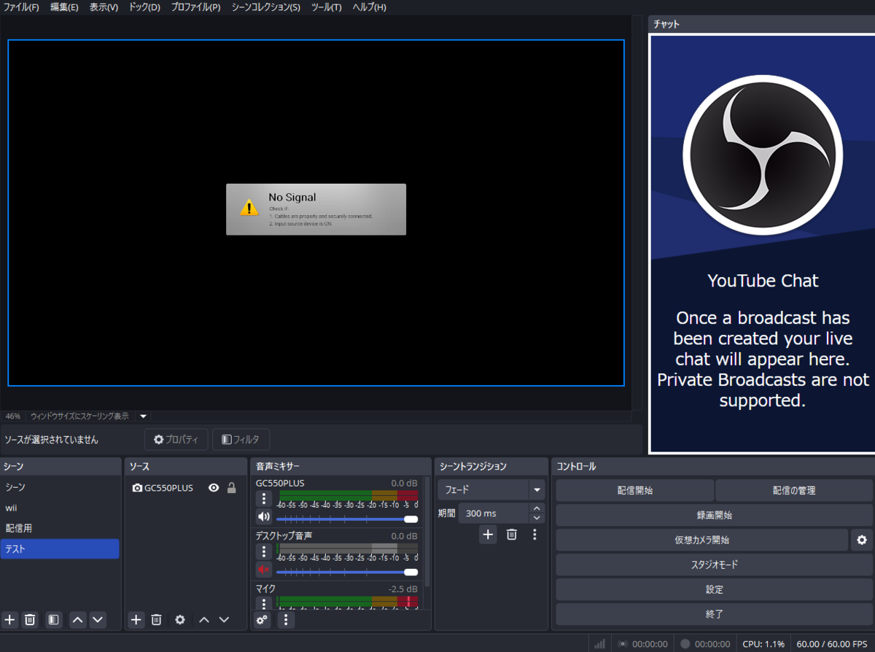This screenshot has width=875, height=652.
Task: Select the wii scene
Action: point(60,508)
